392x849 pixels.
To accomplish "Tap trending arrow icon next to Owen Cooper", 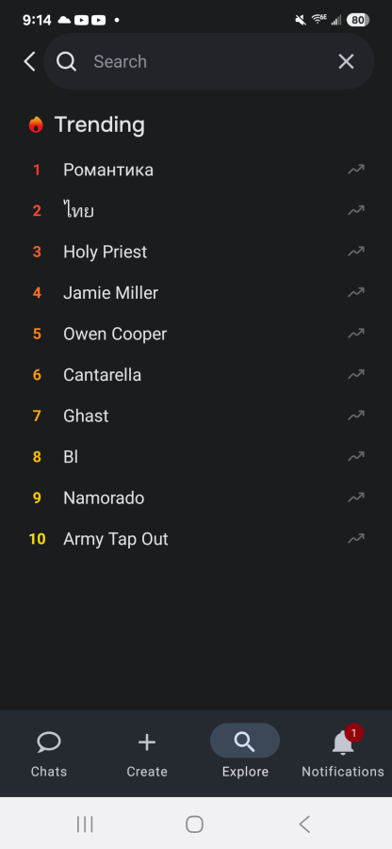I will tap(356, 334).
